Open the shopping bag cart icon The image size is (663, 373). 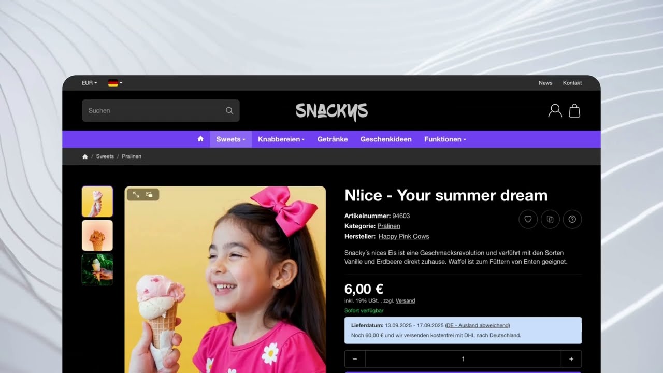click(x=574, y=110)
